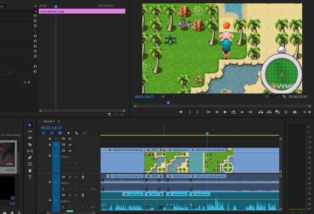
Task: Toggle lock on V2 track
Action: tap(50, 144)
